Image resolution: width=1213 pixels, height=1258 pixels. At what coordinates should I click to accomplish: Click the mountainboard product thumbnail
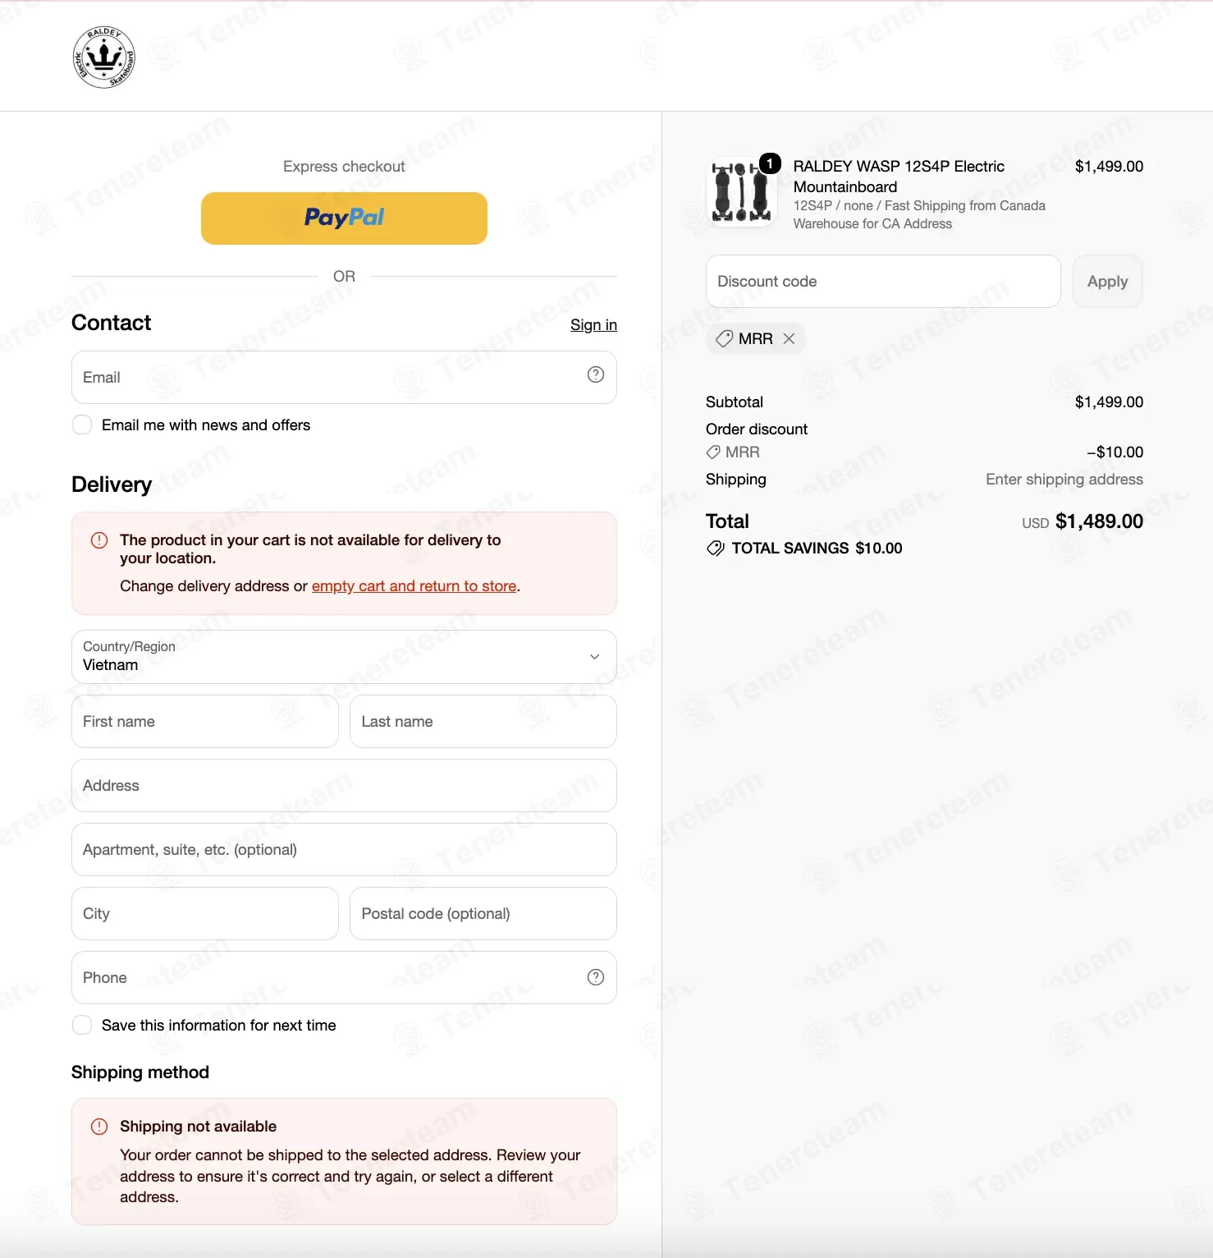pos(741,193)
